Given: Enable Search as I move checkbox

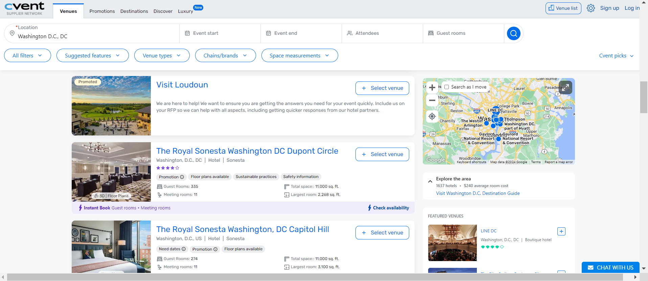Looking at the screenshot, I should click(446, 87).
